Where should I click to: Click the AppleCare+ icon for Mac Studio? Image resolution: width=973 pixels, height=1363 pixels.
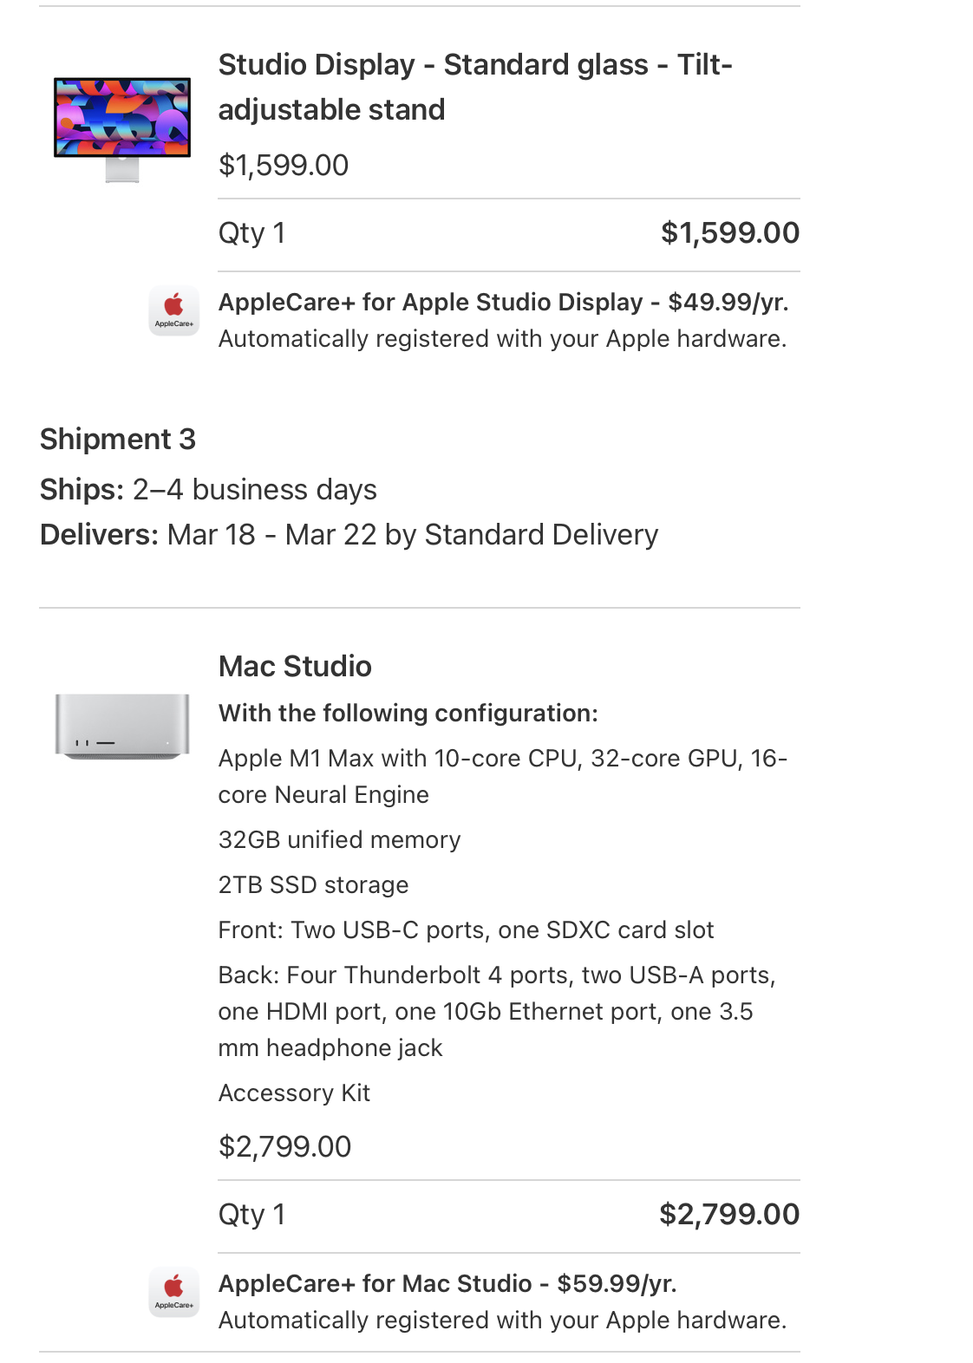(174, 1291)
